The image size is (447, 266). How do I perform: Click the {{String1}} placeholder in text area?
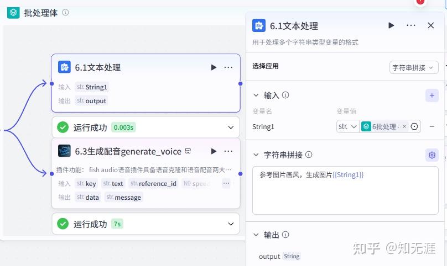coord(348,175)
